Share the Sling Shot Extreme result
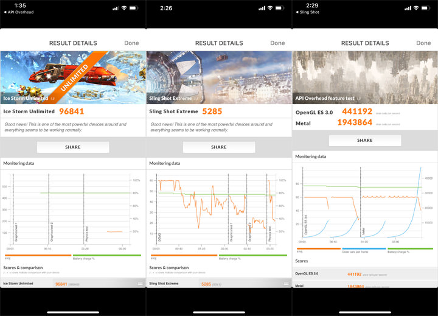 (x=219, y=147)
